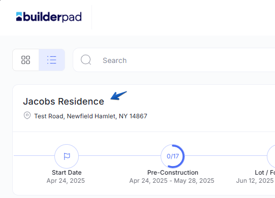Focus the Search input field

(x=174, y=60)
